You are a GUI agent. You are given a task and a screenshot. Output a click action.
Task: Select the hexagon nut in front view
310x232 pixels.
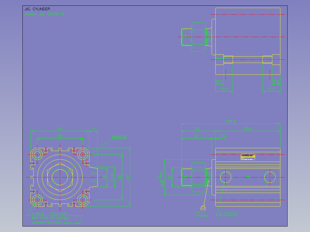60,177
